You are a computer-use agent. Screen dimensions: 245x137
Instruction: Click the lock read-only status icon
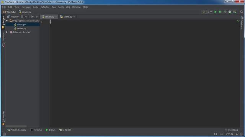pyautogui.click(x=237, y=134)
